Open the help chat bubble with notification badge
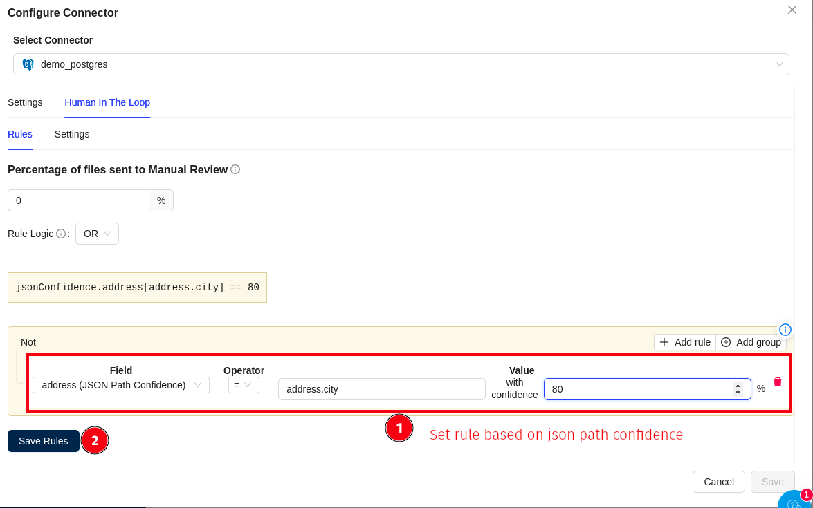This screenshot has width=813, height=508. [x=795, y=502]
